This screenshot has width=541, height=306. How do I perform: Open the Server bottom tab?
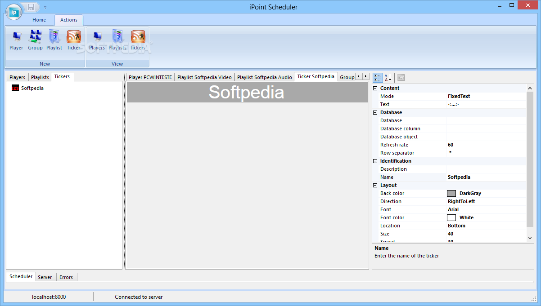[x=45, y=277]
